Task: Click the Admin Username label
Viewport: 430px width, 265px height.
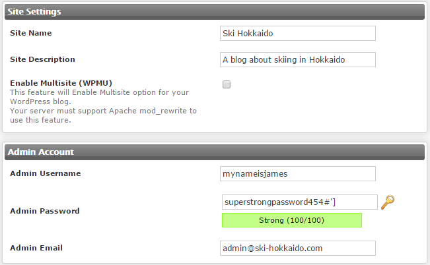Action: [46, 173]
